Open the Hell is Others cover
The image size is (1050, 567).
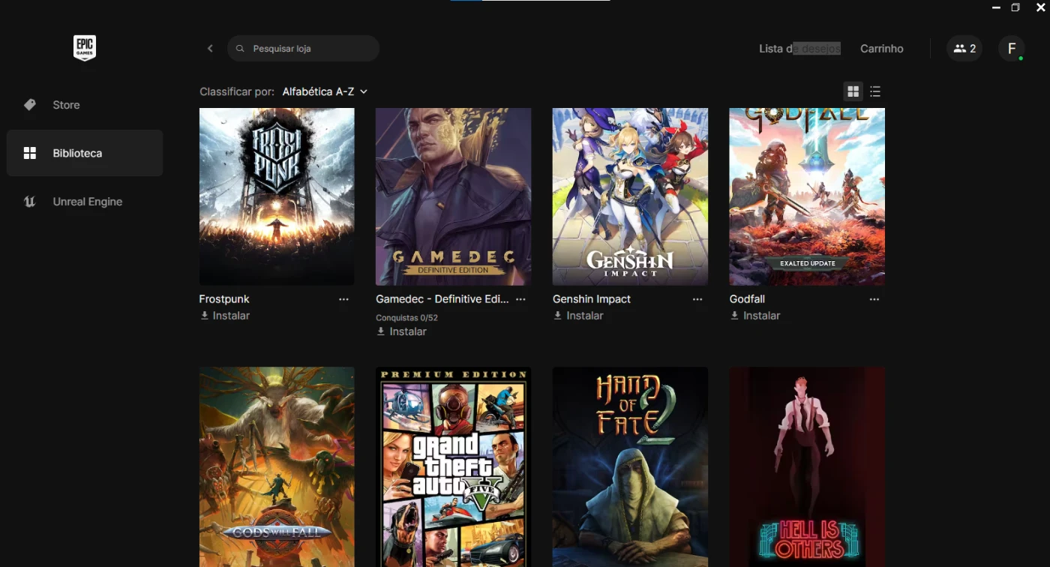click(807, 466)
